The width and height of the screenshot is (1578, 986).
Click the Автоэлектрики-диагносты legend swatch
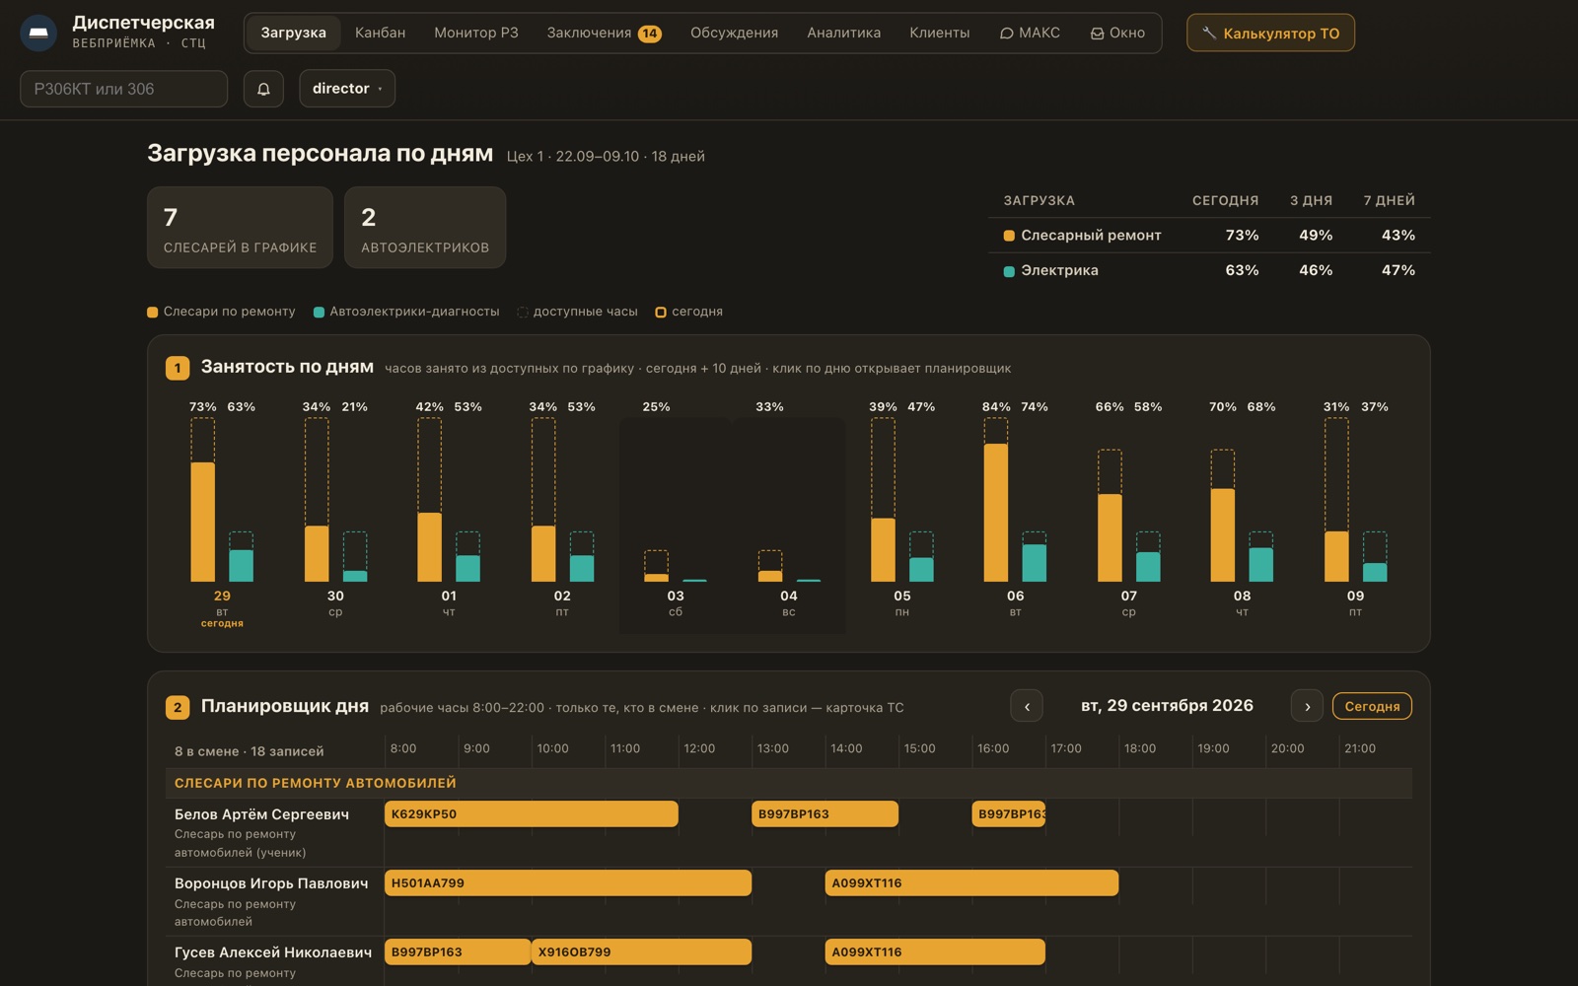319,312
